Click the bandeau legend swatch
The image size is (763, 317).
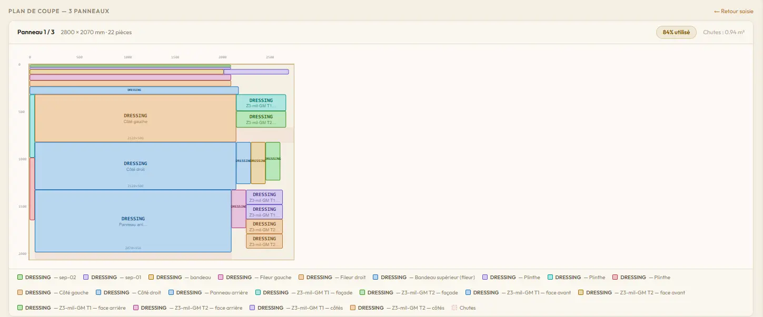coord(150,277)
